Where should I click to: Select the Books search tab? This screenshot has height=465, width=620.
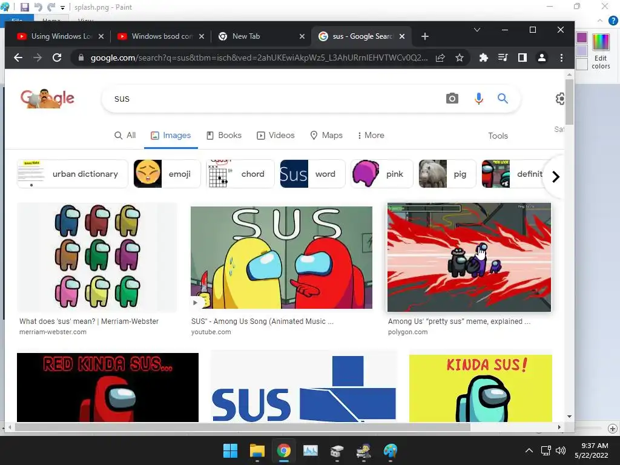click(224, 135)
